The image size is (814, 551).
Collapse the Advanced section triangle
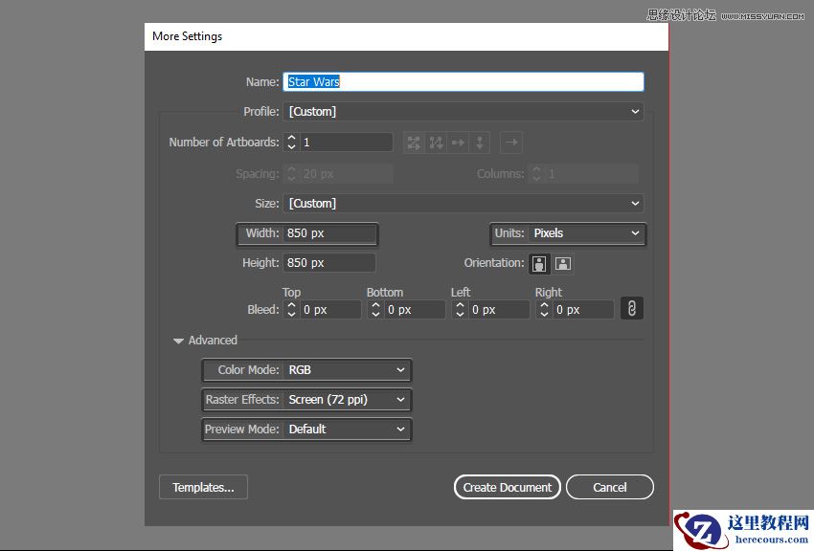click(x=178, y=341)
